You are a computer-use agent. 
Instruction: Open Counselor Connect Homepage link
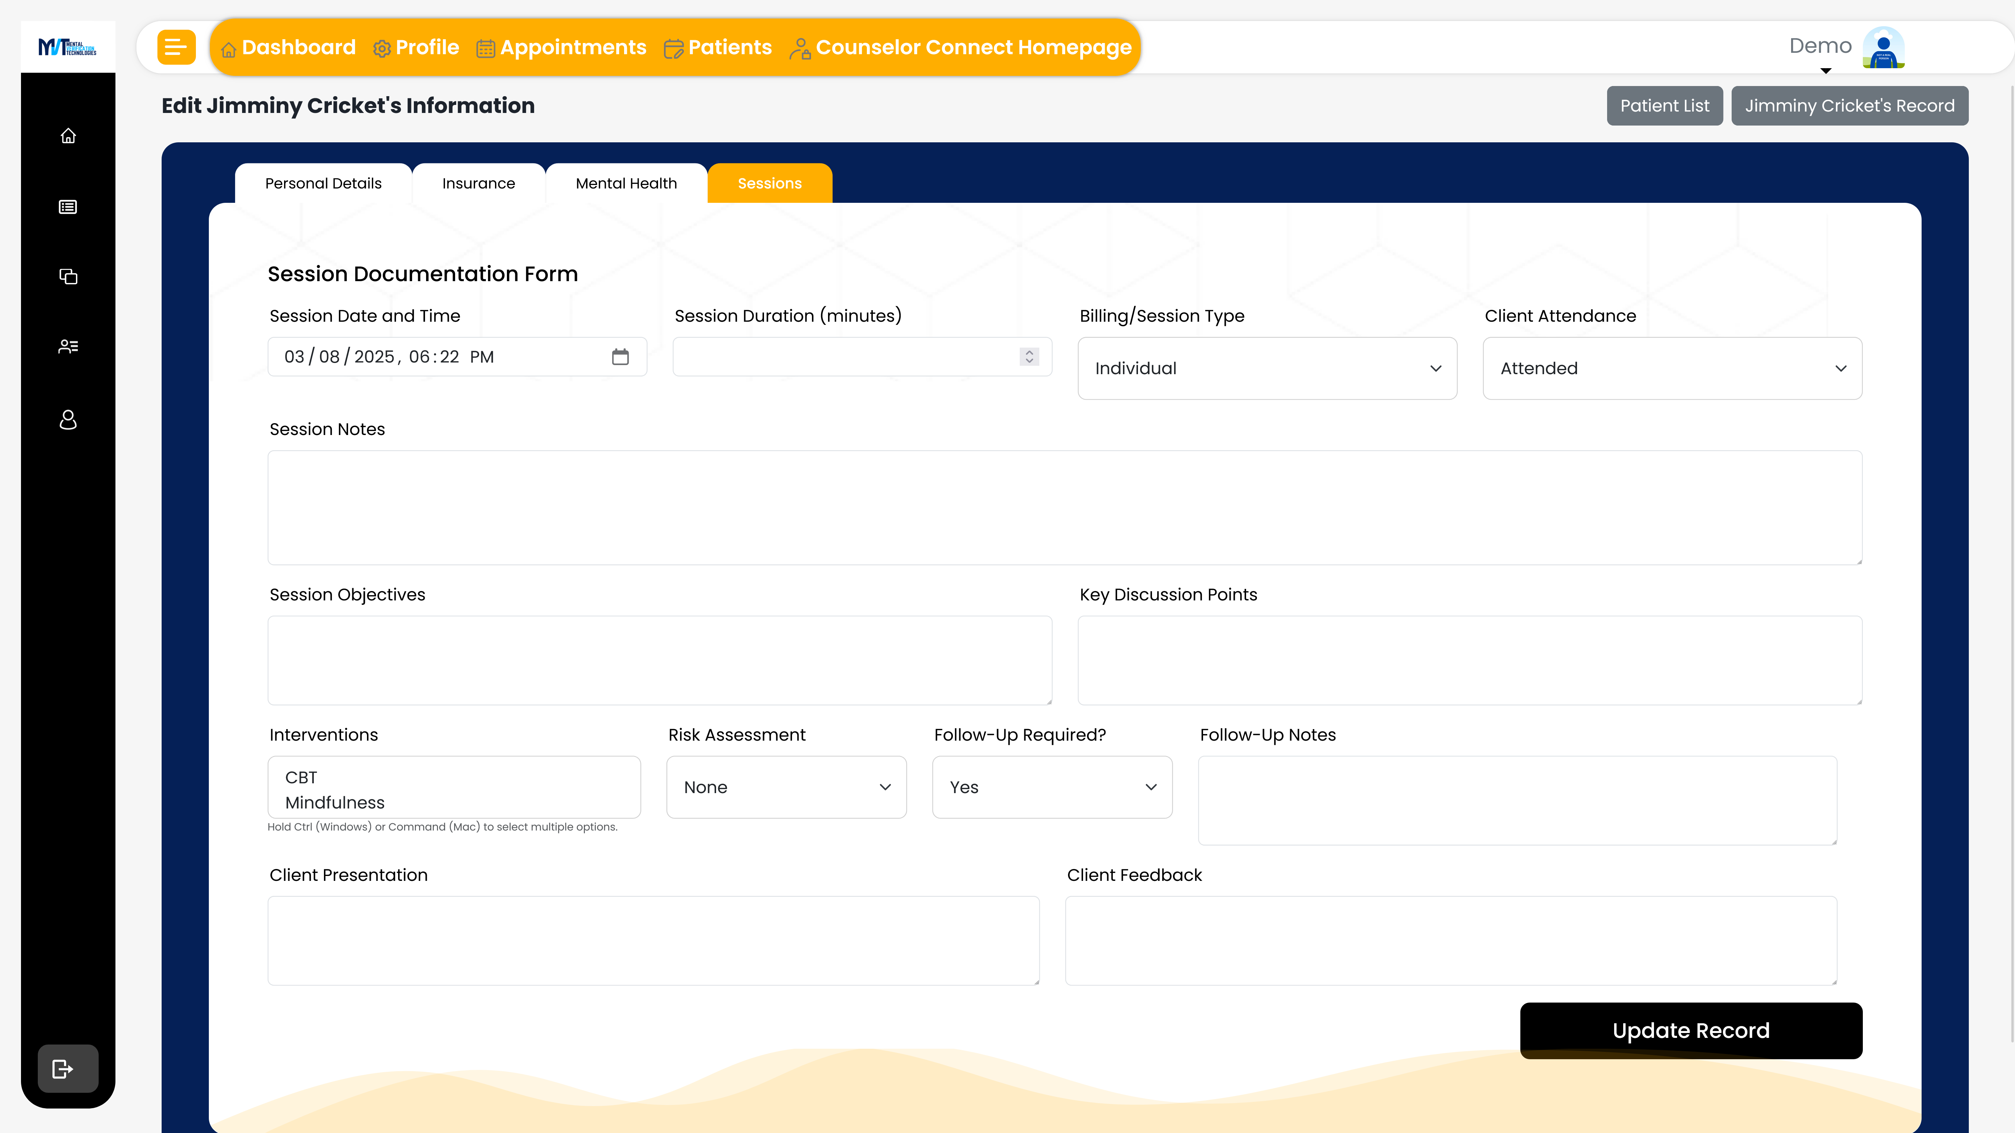(961, 48)
